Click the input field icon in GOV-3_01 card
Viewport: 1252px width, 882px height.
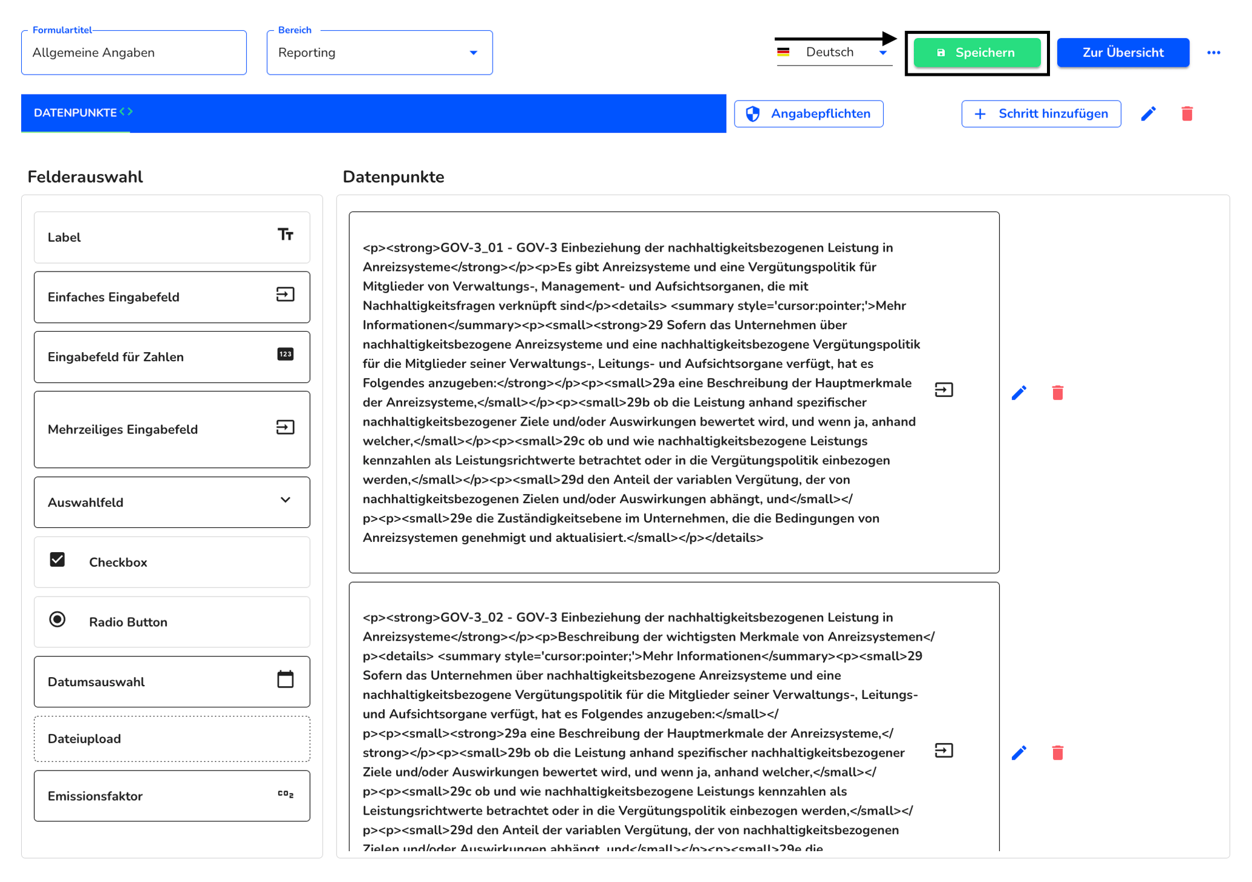tap(944, 390)
